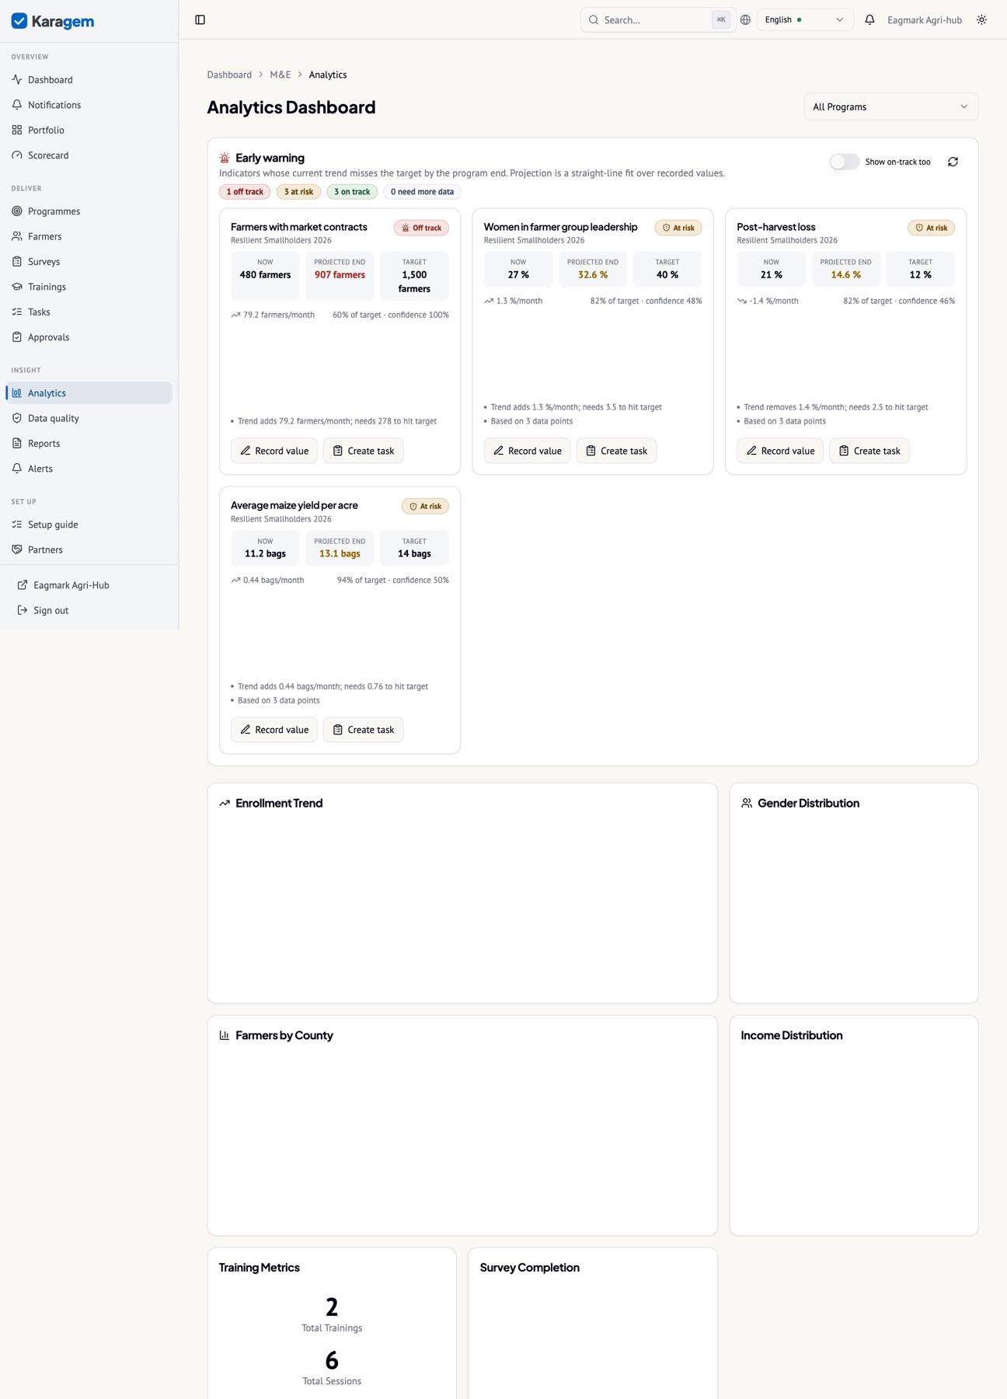Switch theme using the sun icon

point(981,19)
